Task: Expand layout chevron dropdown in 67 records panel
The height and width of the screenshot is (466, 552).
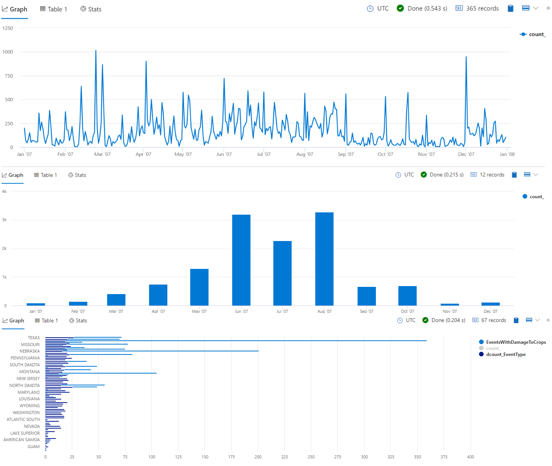Action: click(537, 320)
